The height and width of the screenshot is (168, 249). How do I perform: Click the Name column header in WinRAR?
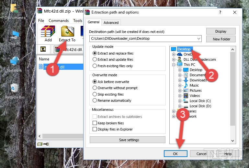[x=44, y=59]
